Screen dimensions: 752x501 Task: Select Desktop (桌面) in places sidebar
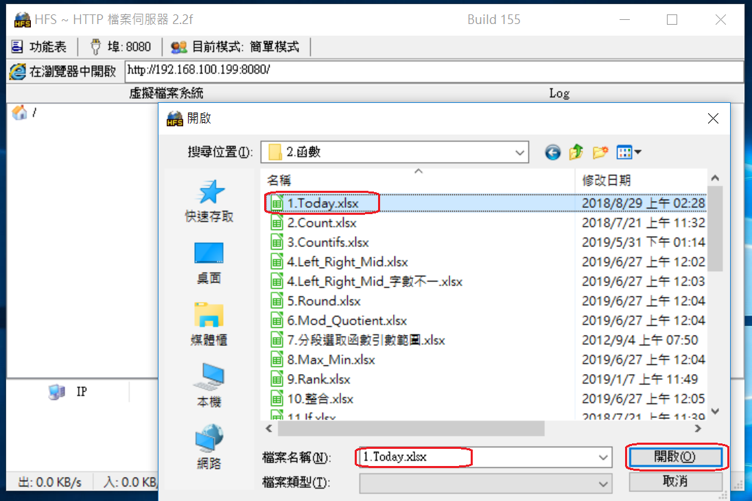point(209,264)
